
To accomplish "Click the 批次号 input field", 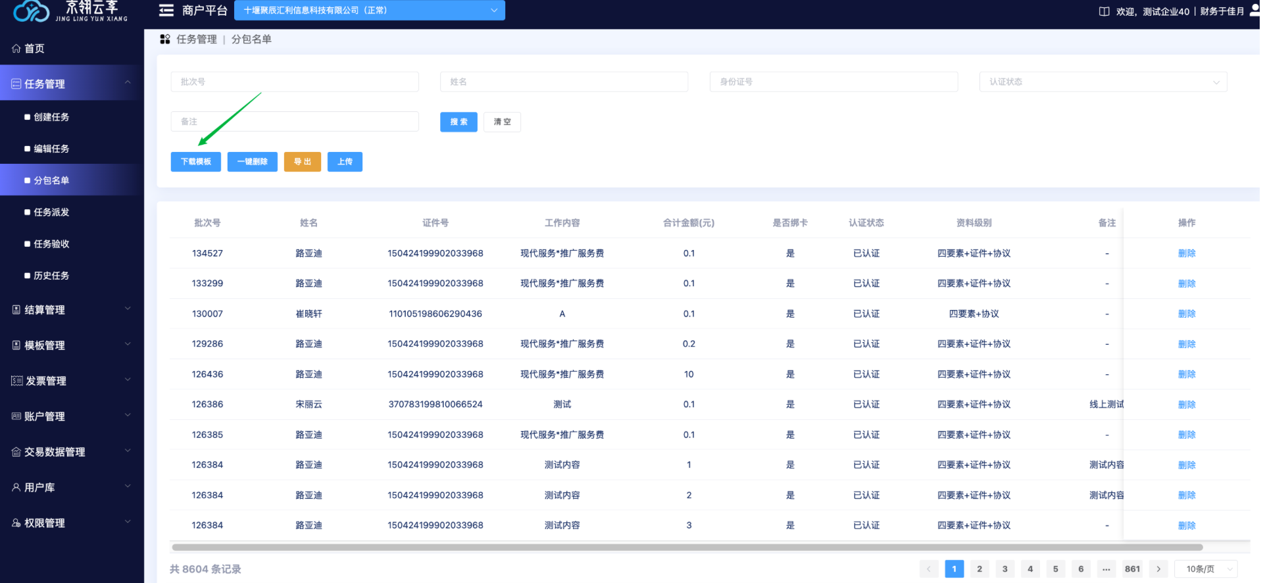I will pos(295,82).
